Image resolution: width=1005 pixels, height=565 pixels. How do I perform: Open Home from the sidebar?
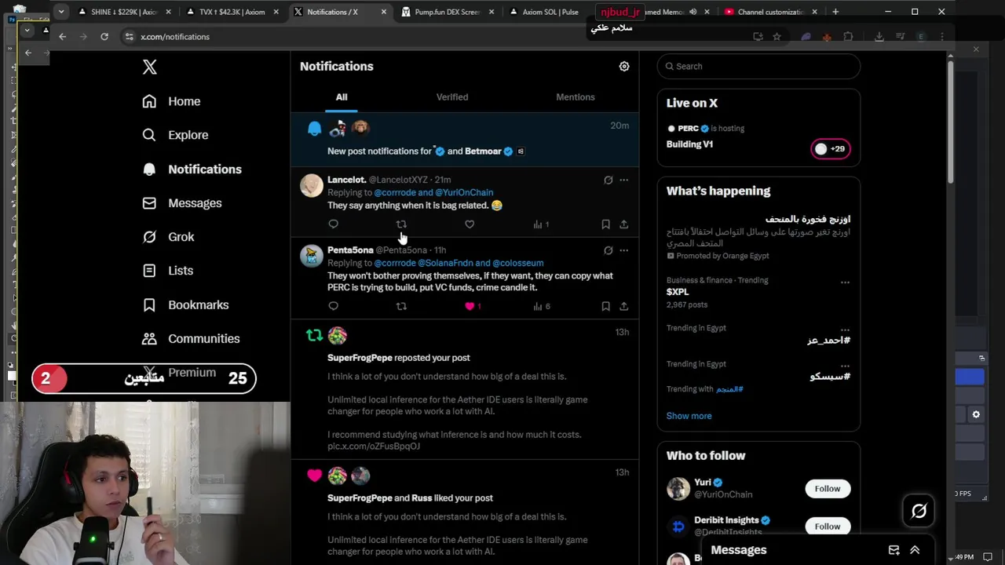pyautogui.click(x=171, y=101)
